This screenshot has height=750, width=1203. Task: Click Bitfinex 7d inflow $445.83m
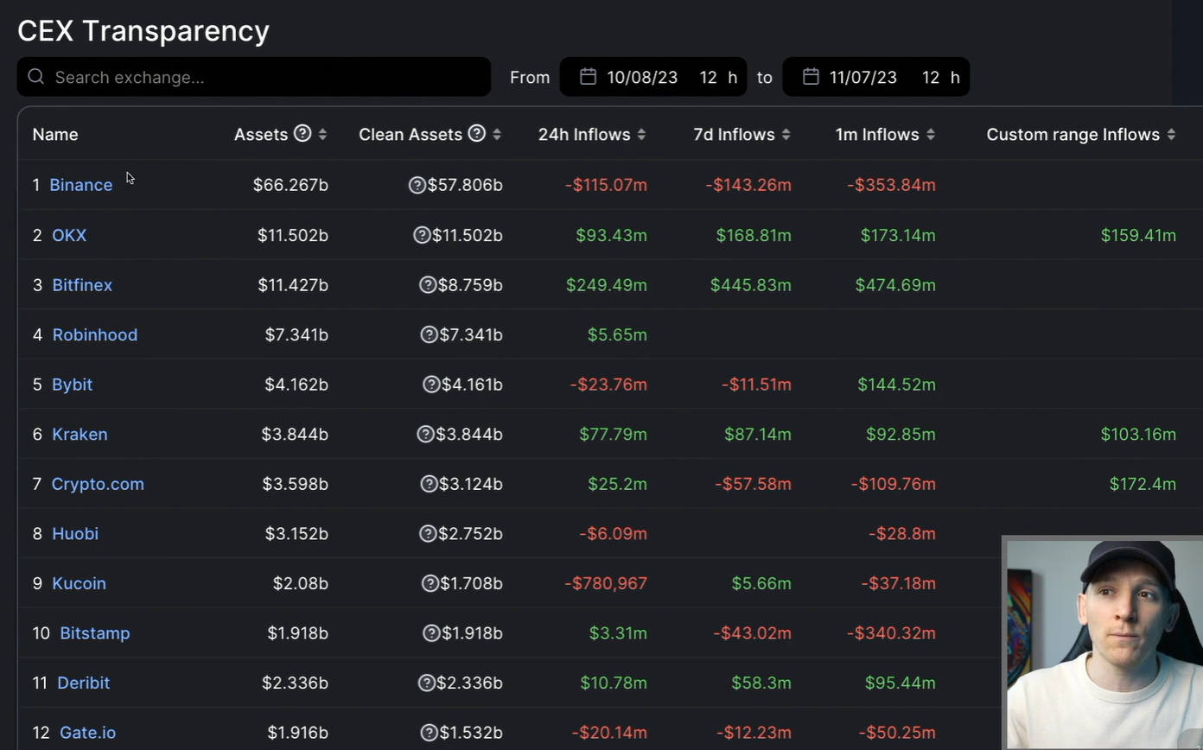point(750,284)
